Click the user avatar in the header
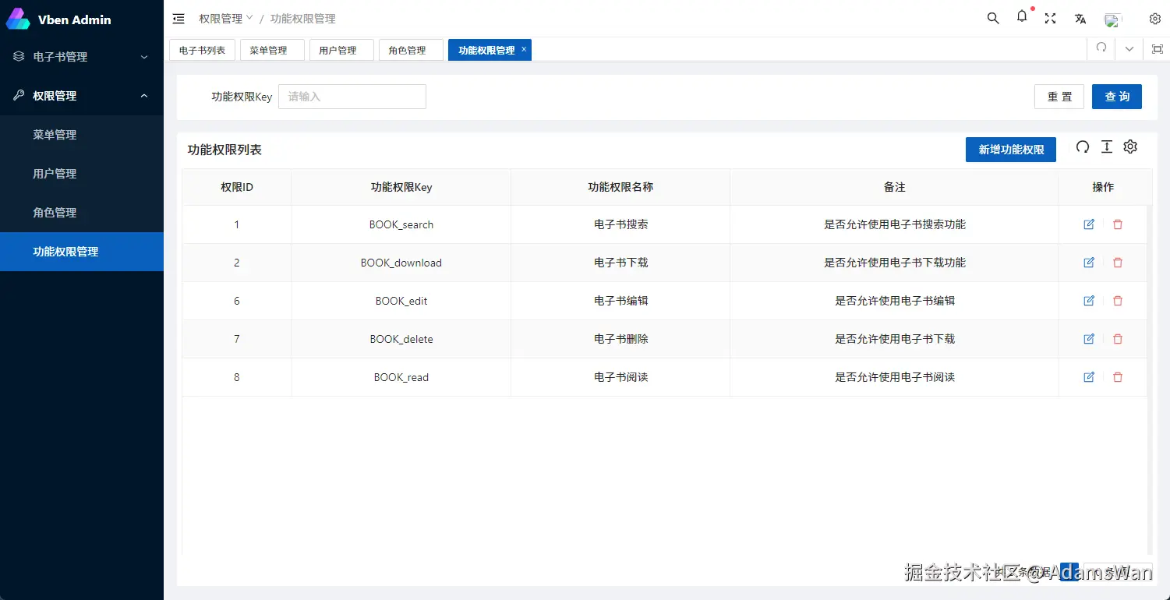 1112,19
